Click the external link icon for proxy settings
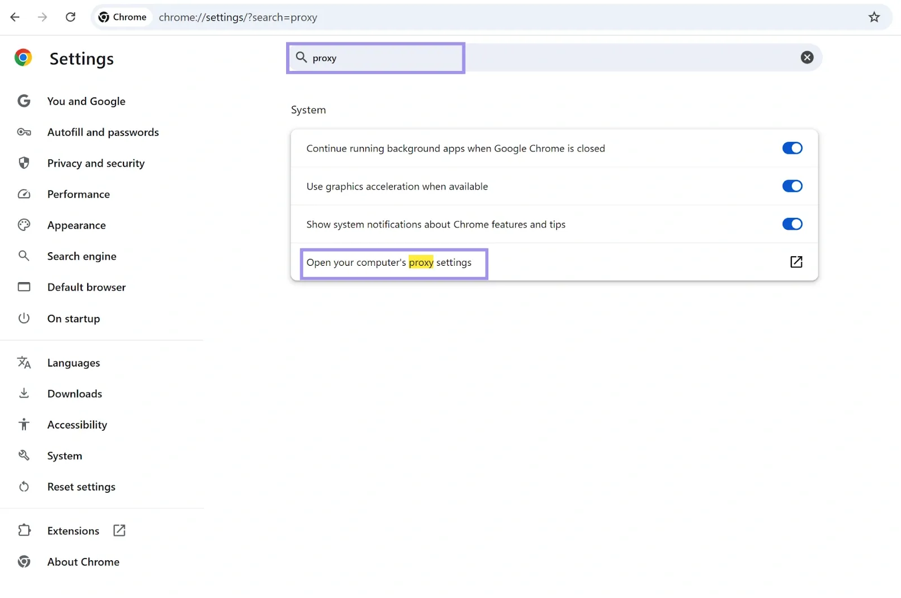The height and width of the screenshot is (598, 901). point(796,262)
